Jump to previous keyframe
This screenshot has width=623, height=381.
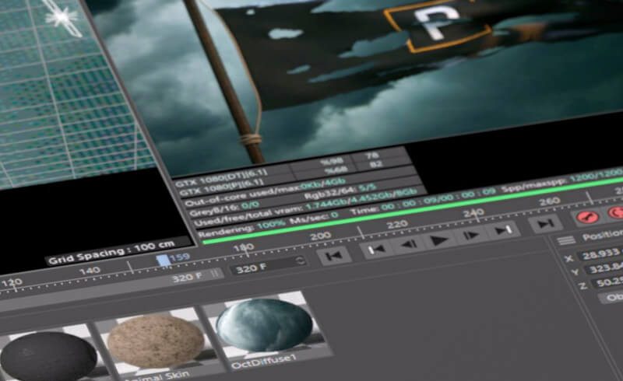point(376,250)
